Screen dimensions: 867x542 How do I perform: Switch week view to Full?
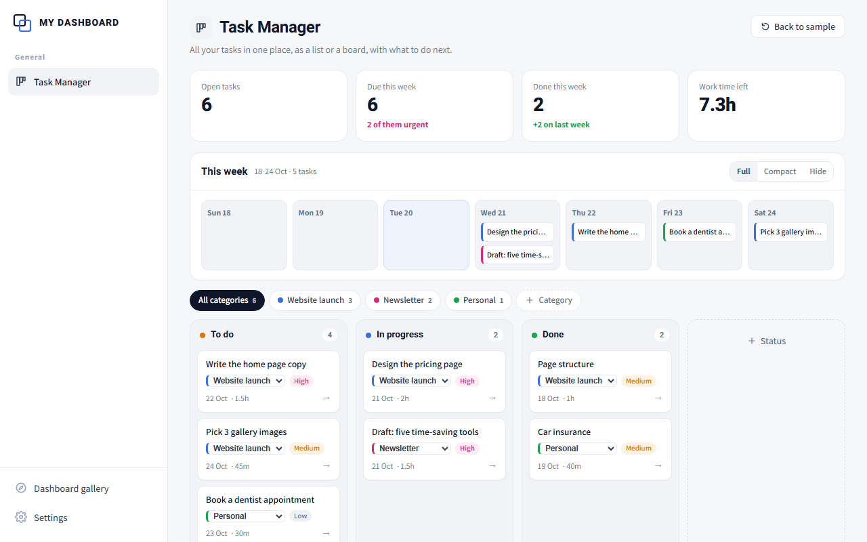744,171
